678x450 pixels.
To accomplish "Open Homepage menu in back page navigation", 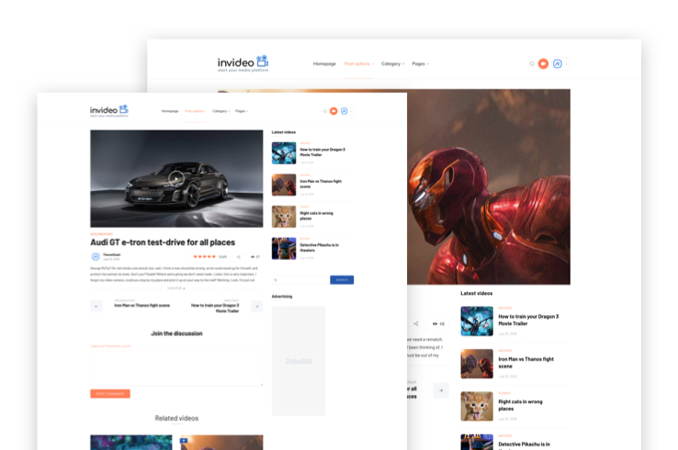I will pos(324,64).
